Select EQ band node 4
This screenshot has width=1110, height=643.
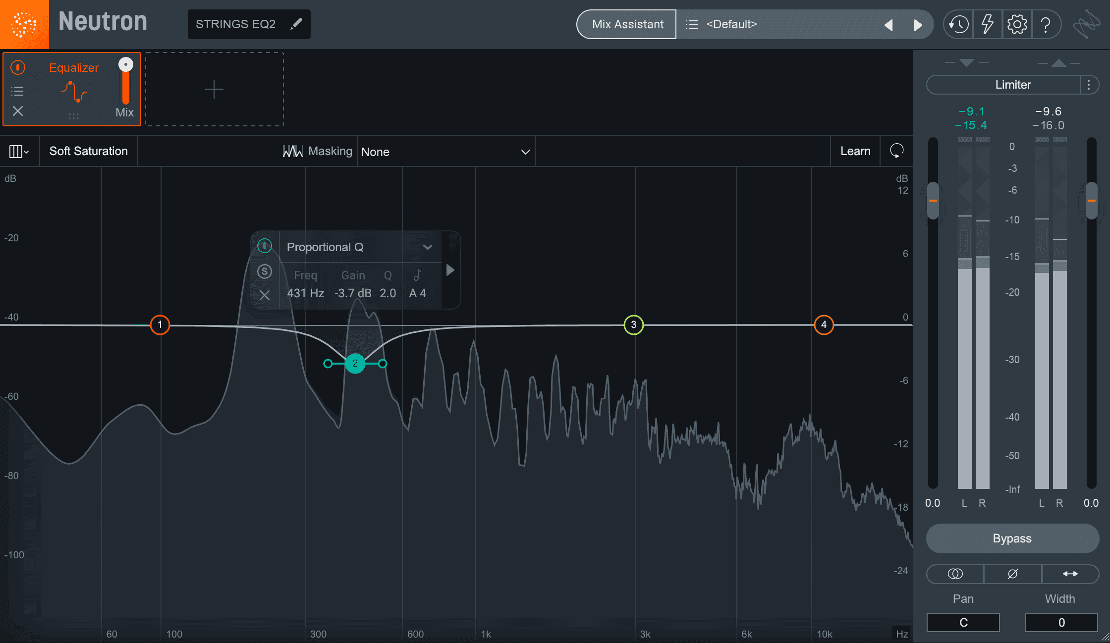(824, 325)
